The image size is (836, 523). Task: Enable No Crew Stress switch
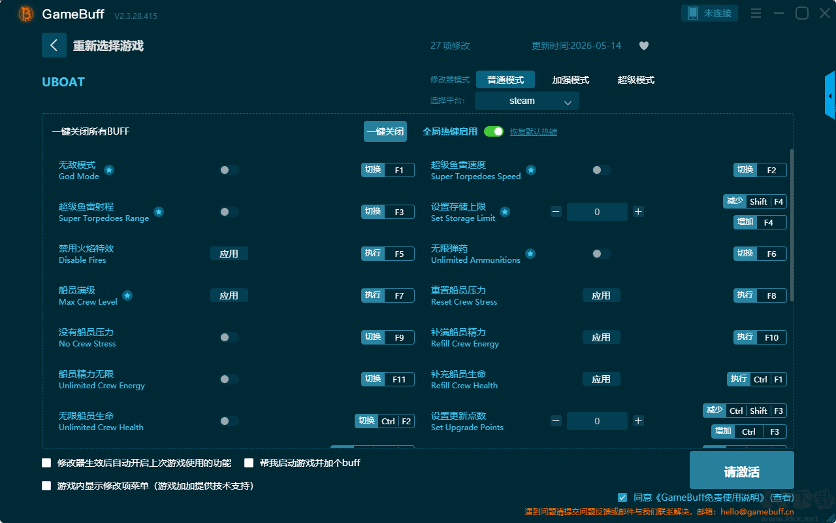coord(229,337)
